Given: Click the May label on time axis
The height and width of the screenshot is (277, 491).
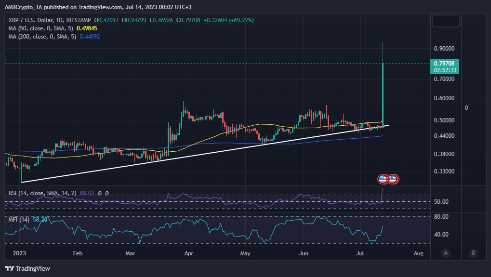Looking at the screenshot, I should (245, 253).
